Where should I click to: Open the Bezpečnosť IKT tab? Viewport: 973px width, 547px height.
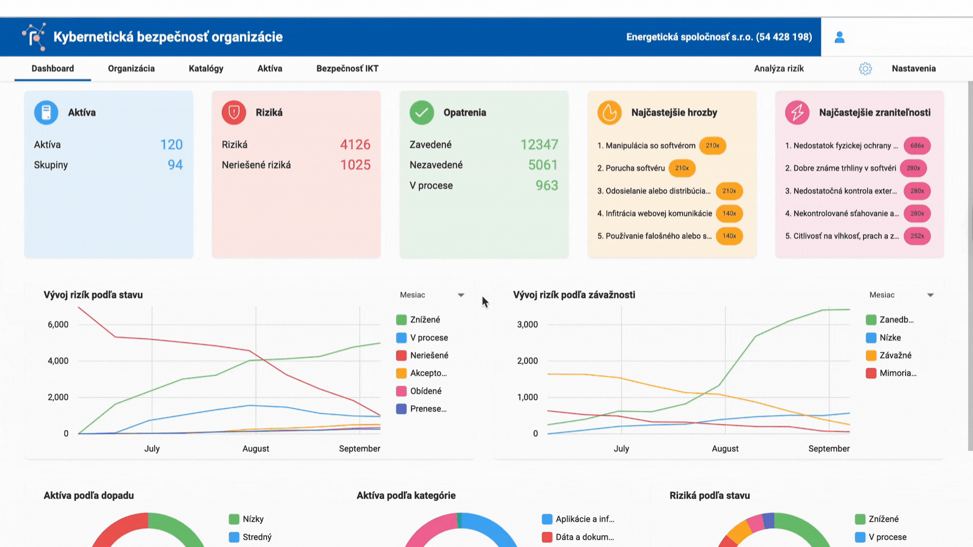pyautogui.click(x=347, y=68)
